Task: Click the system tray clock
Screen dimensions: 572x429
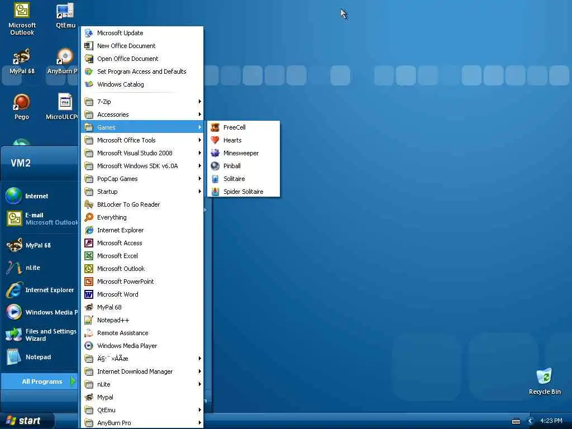Action: (551, 421)
